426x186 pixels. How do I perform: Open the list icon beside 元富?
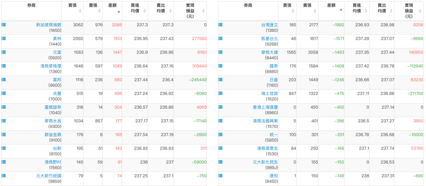tap(4, 52)
